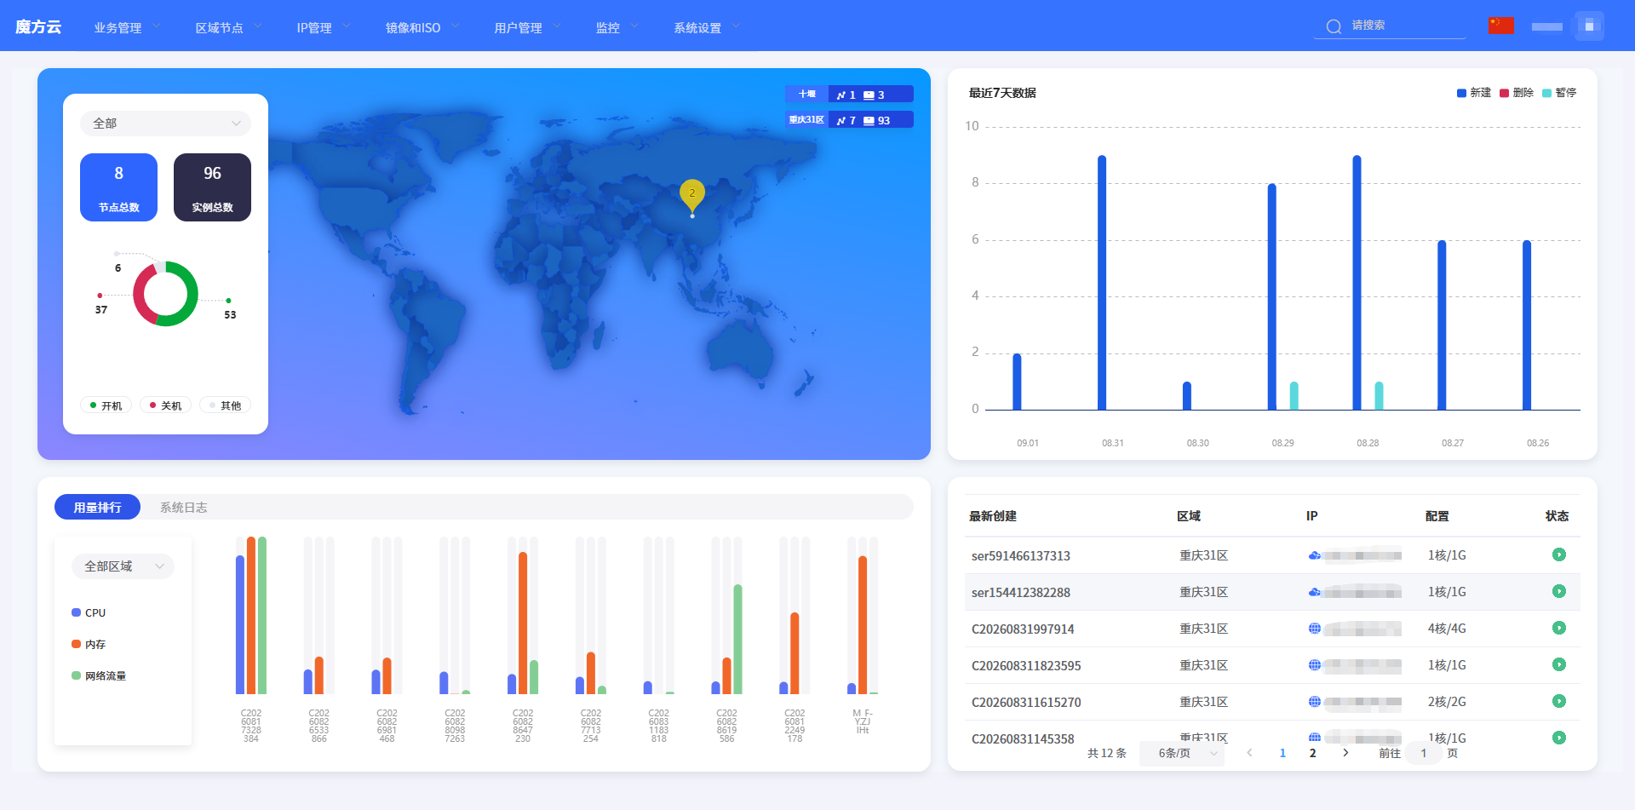The image size is (1635, 810).
Task: Select the 重庆31区 region tag on map
Action: 849,119
